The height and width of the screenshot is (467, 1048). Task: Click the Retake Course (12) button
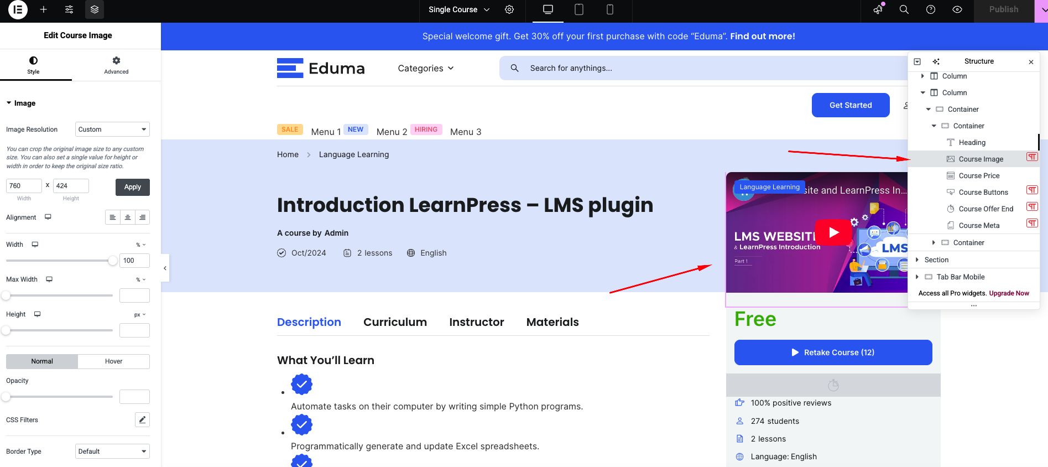tap(833, 352)
